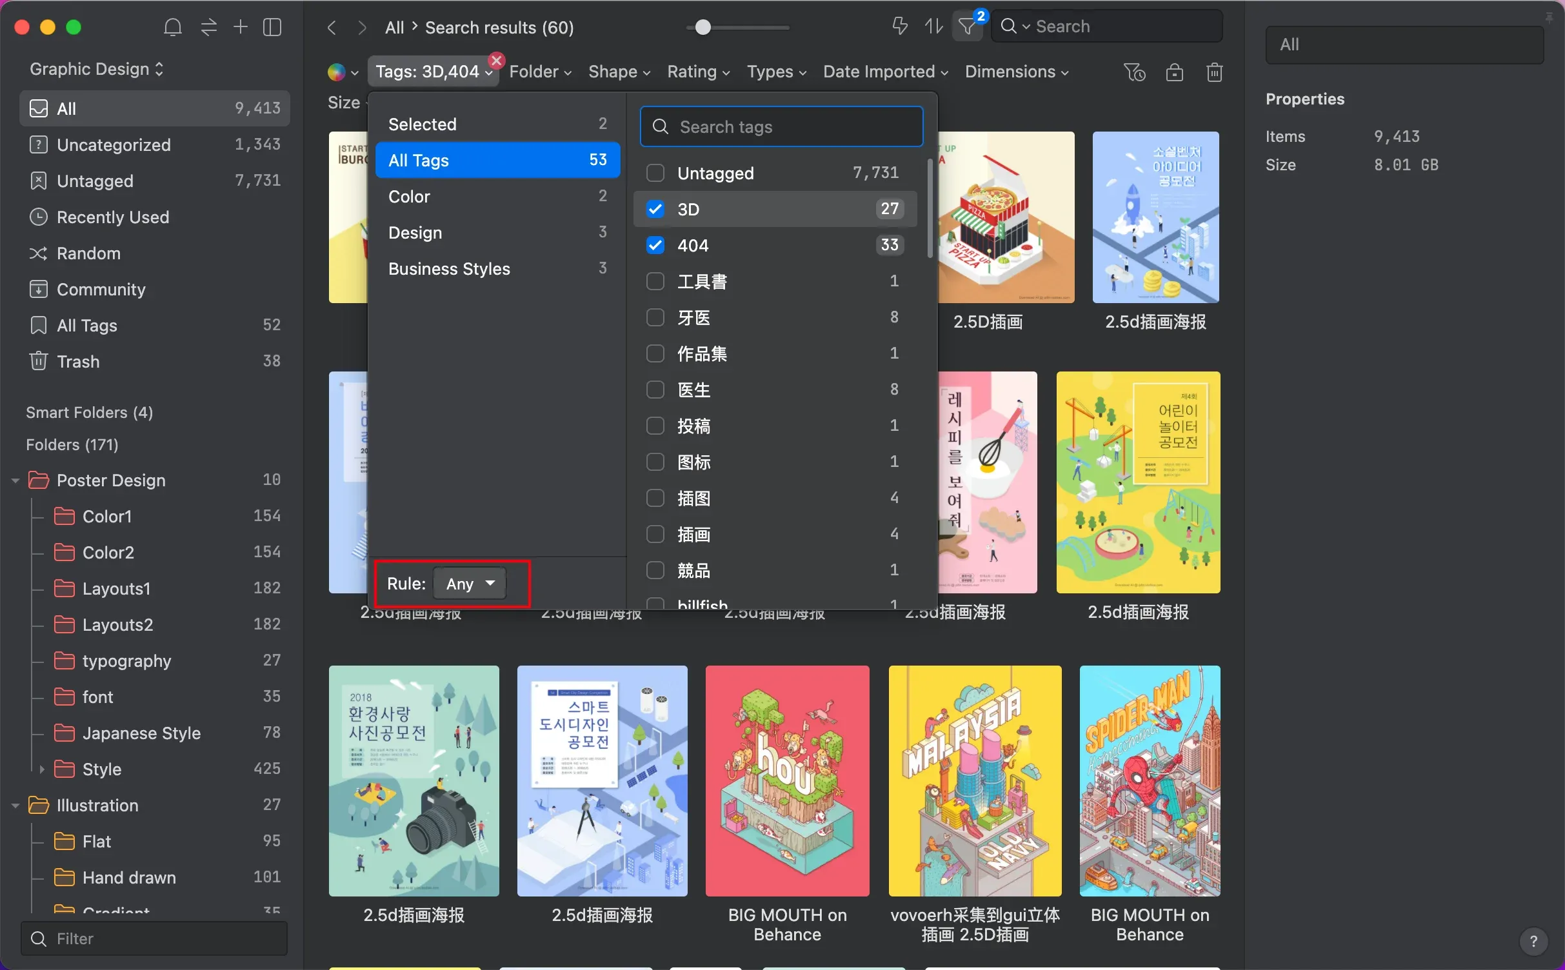Select the Business Styles tag group

pyautogui.click(x=449, y=269)
